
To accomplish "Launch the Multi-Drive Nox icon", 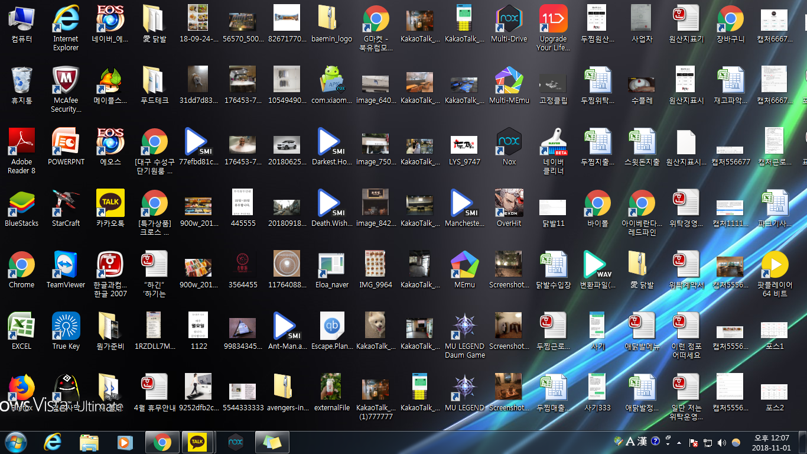I will pyautogui.click(x=509, y=20).
